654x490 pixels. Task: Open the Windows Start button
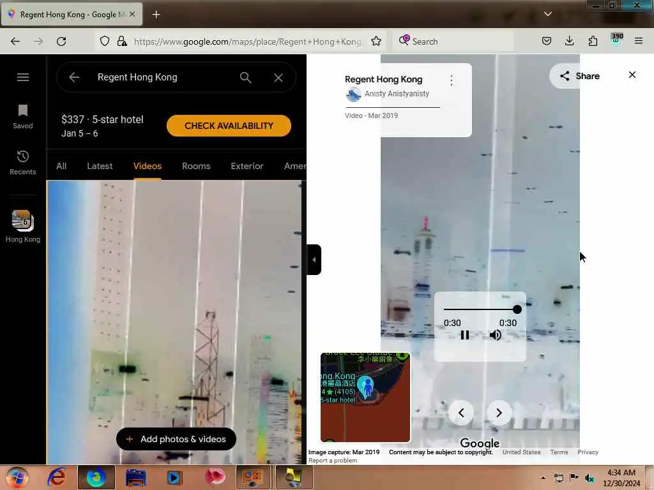tap(17, 478)
